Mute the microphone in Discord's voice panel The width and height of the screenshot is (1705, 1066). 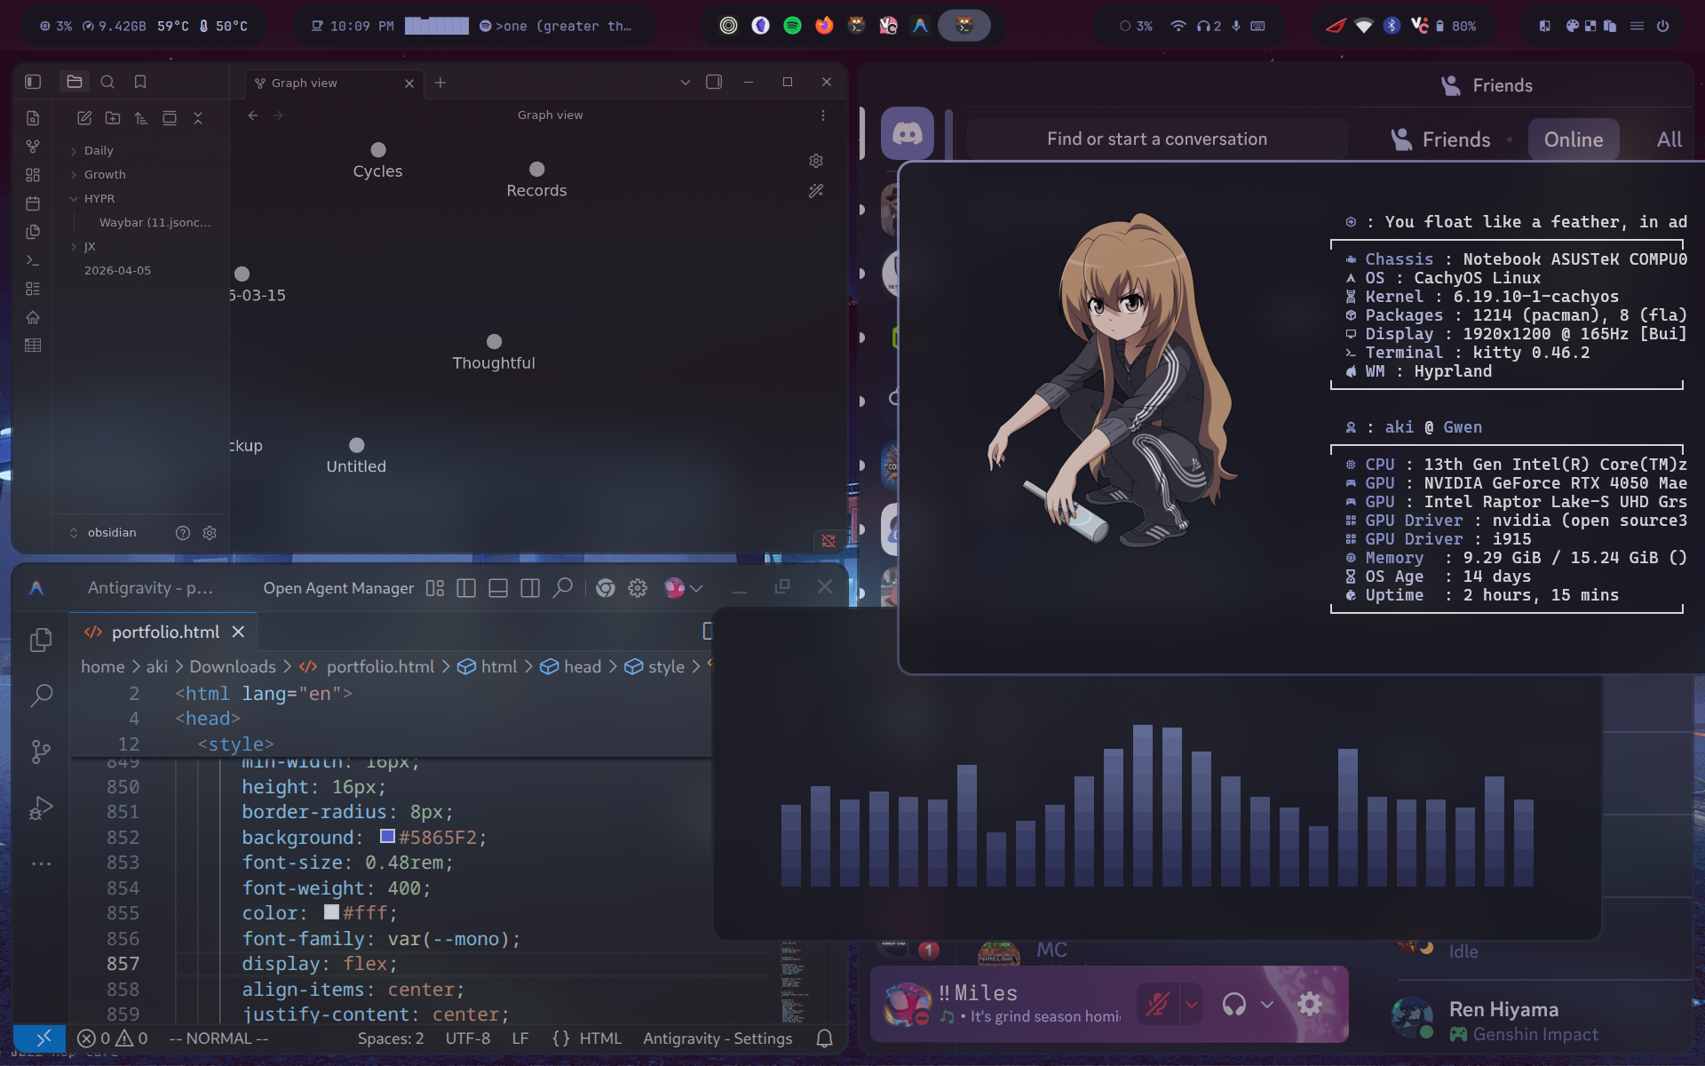click(x=1159, y=1004)
